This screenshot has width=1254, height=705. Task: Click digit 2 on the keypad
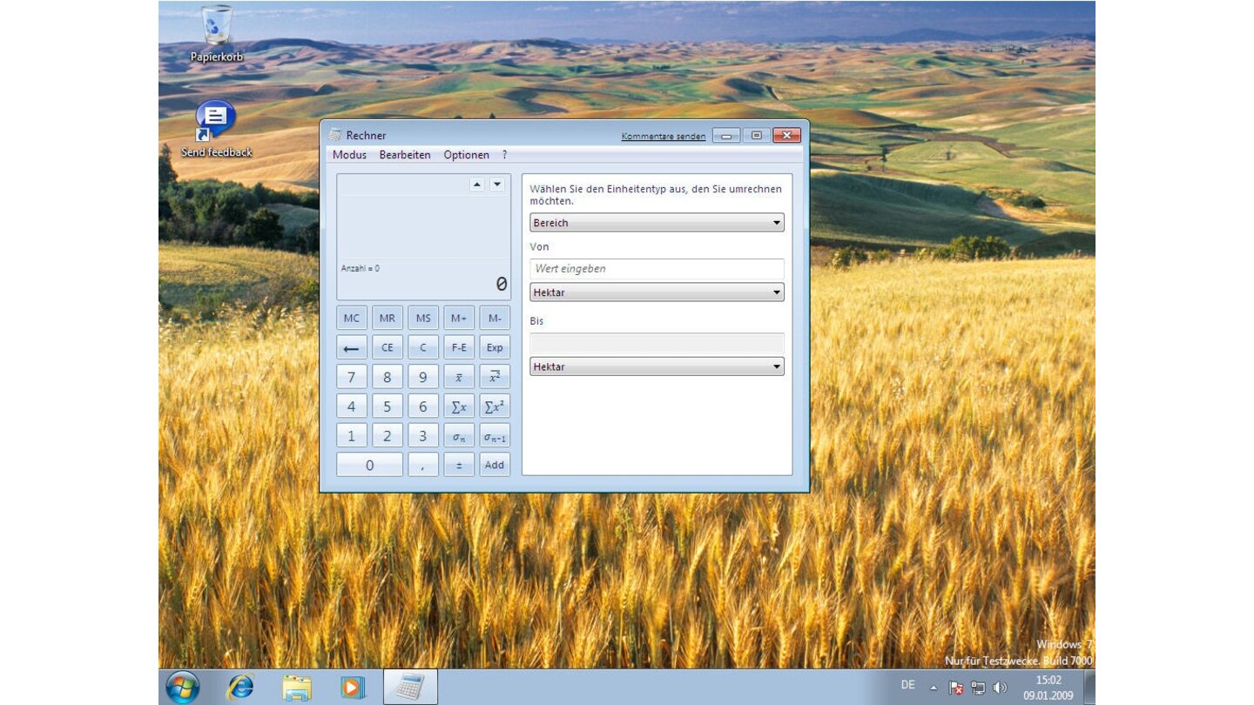[387, 435]
